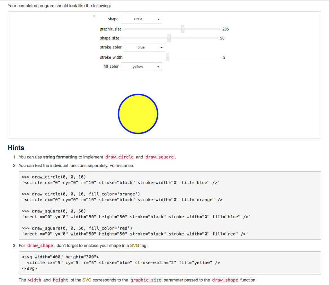
Task: Click the yellow circle graphic
Action: (x=138, y=114)
